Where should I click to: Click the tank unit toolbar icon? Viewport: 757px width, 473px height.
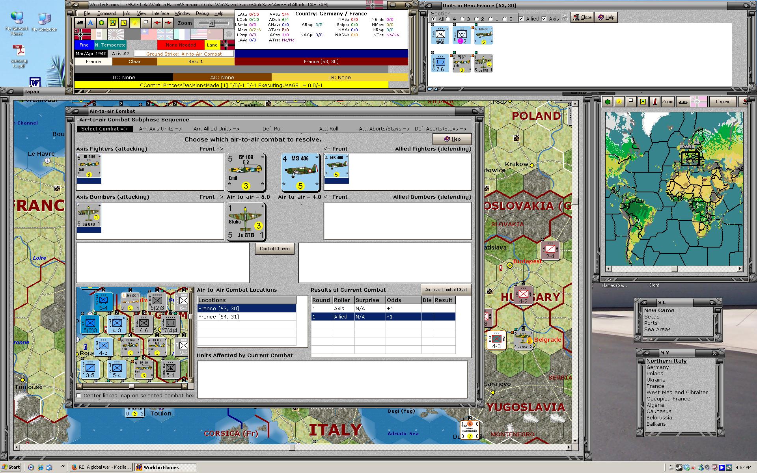click(x=80, y=23)
